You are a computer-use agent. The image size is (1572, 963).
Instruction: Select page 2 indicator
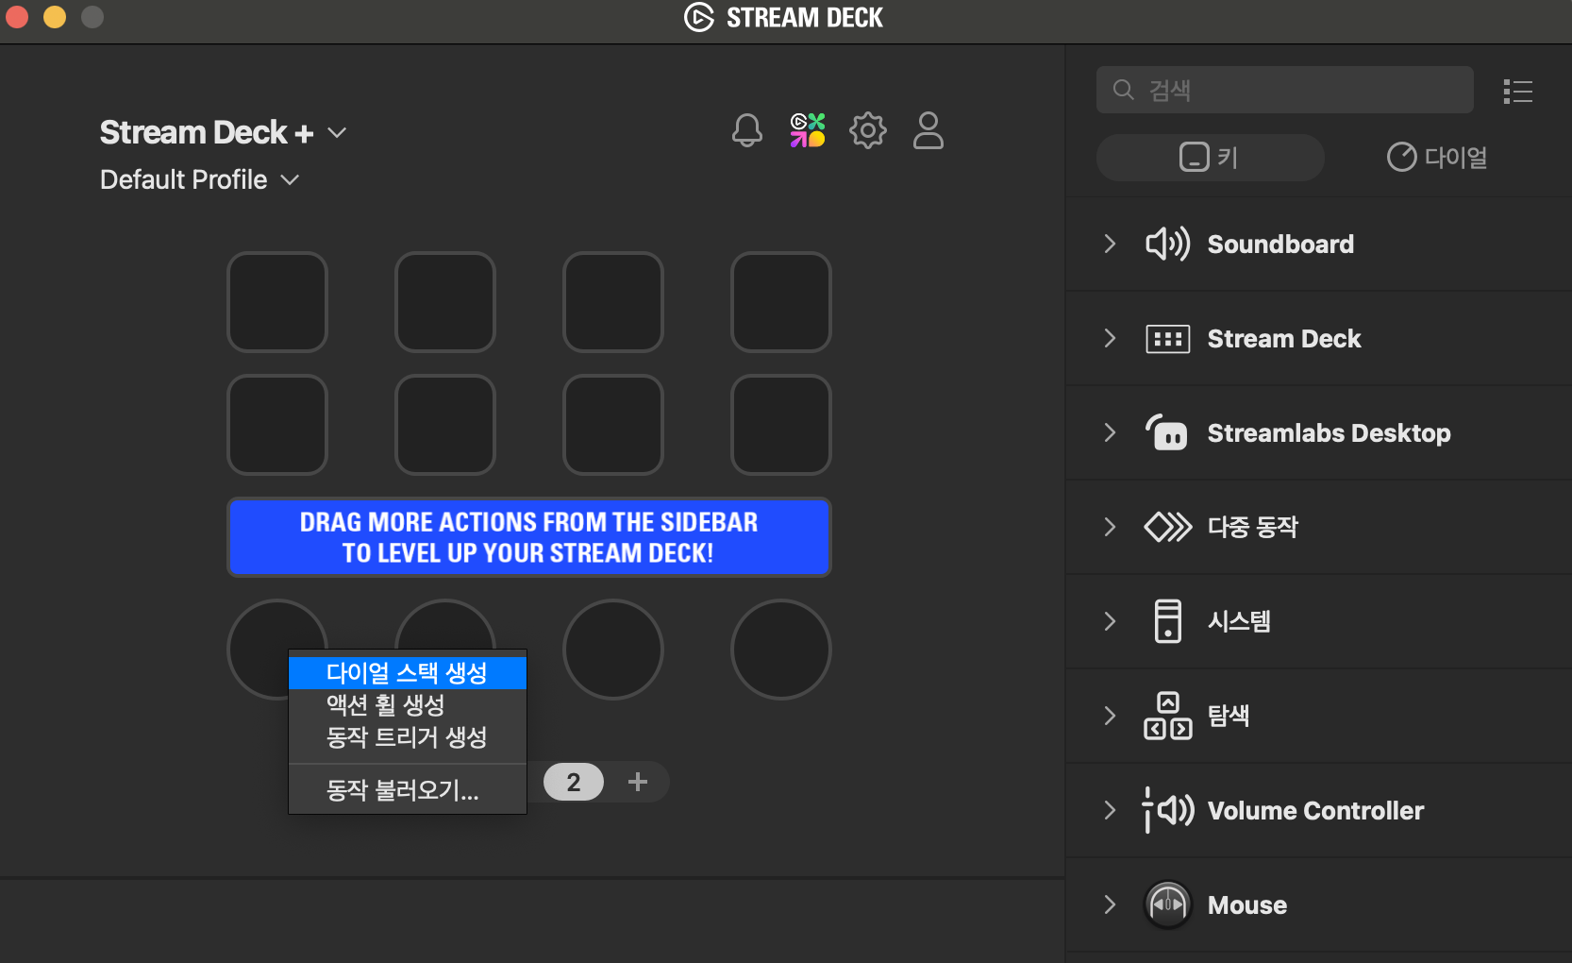coord(574,782)
